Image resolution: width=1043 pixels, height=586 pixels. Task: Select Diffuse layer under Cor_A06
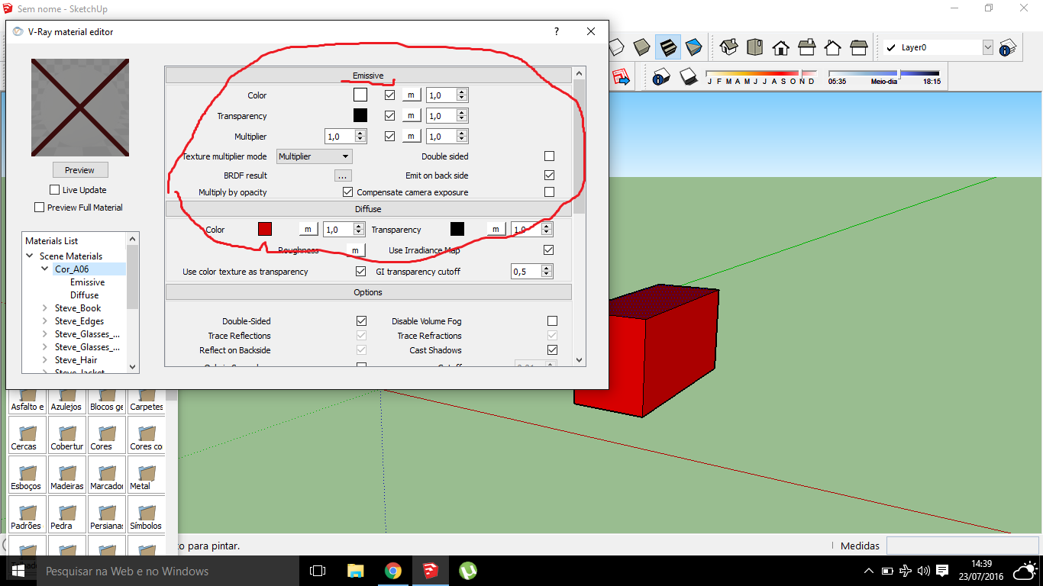[84, 295]
